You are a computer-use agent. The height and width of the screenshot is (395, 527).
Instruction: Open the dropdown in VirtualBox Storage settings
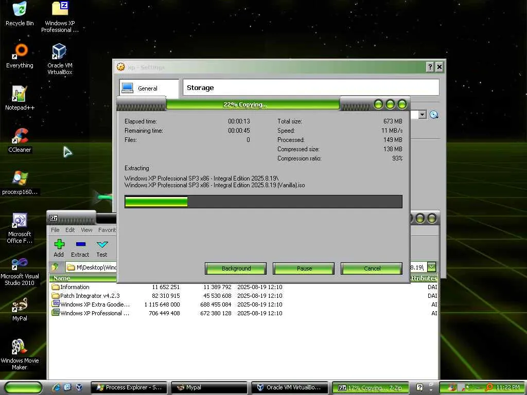422,115
